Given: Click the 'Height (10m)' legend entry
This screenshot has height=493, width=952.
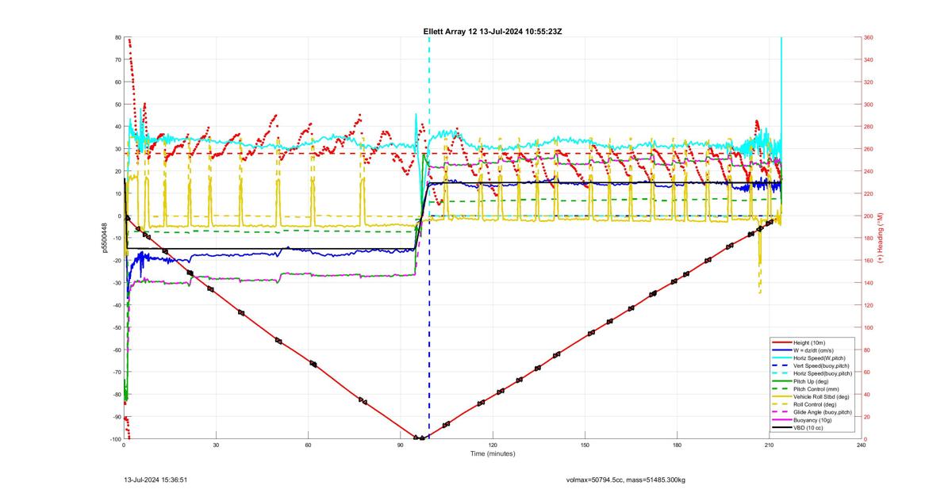Looking at the screenshot, I should [810, 342].
